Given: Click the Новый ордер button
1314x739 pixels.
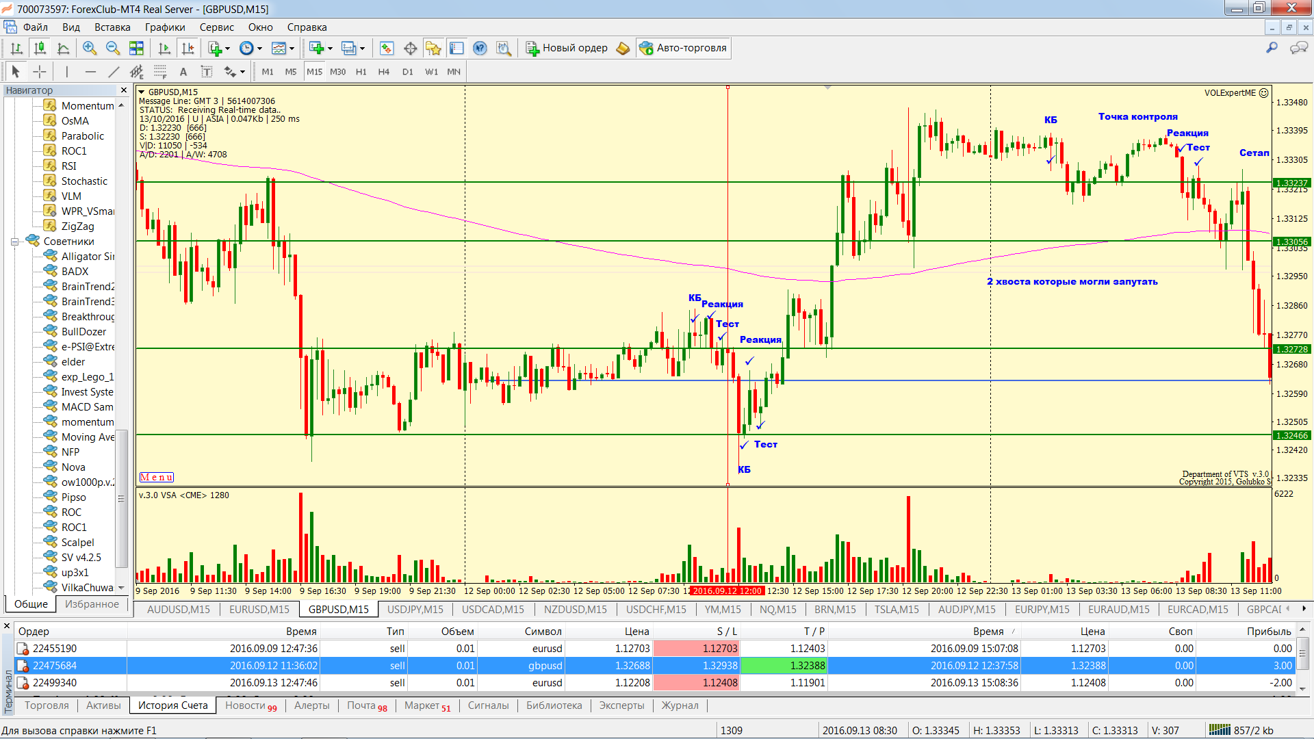Looking at the screenshot, I should click(x=567, y=48).
